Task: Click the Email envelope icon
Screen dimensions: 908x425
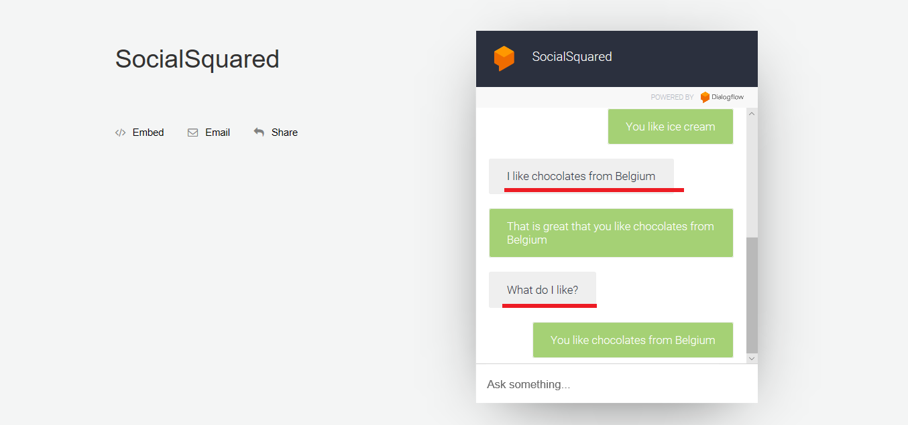Action: 192,133
